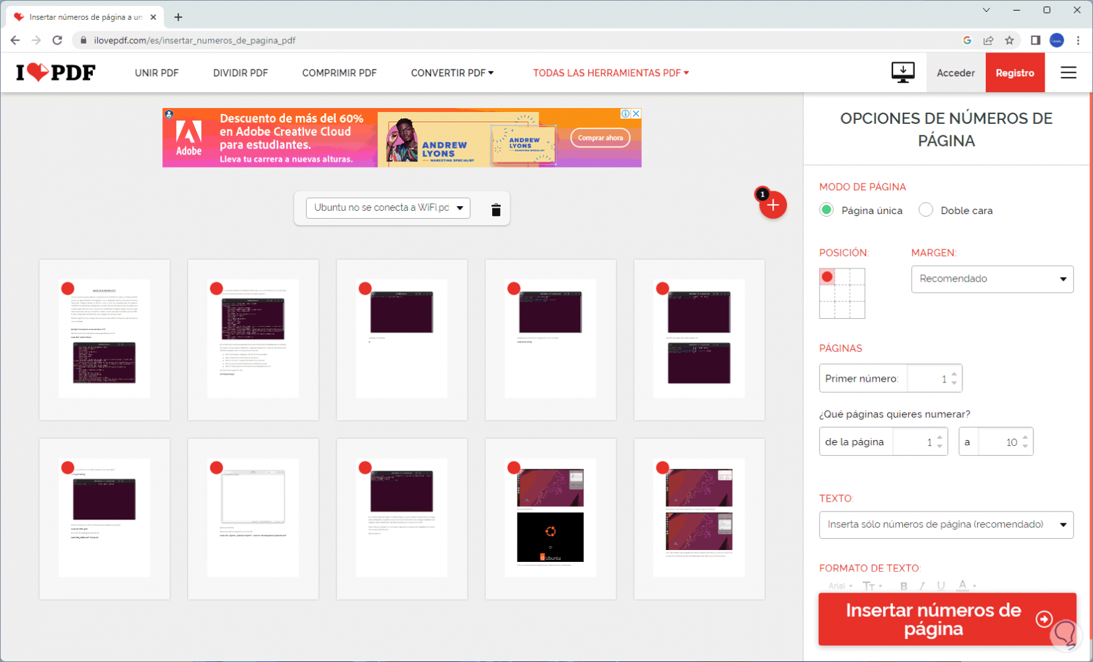The image size is (1093, 662).
Task: Click the iLovePDF logo
Action: [x=56, y=72]
